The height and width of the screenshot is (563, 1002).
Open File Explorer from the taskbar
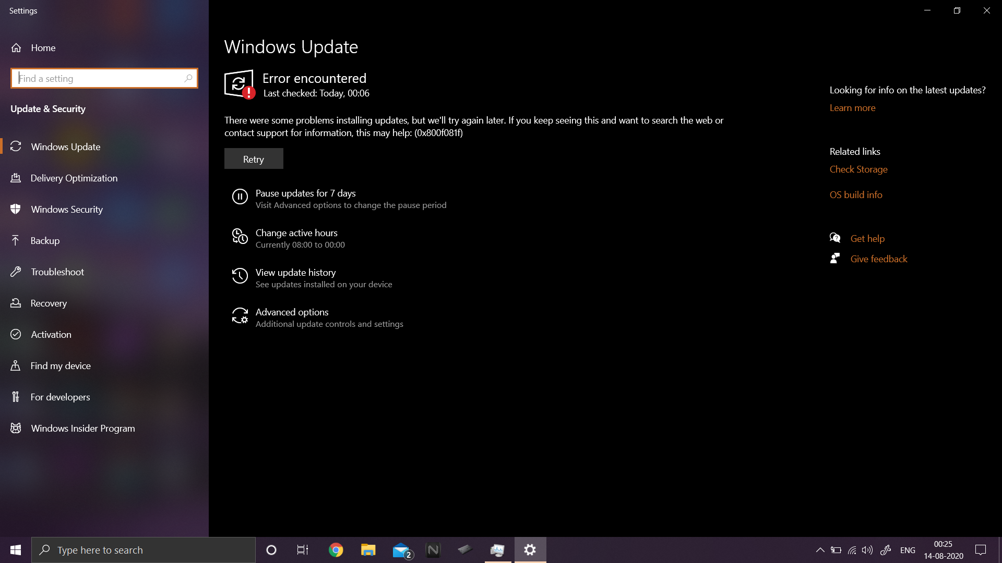(x=368, y=550)
